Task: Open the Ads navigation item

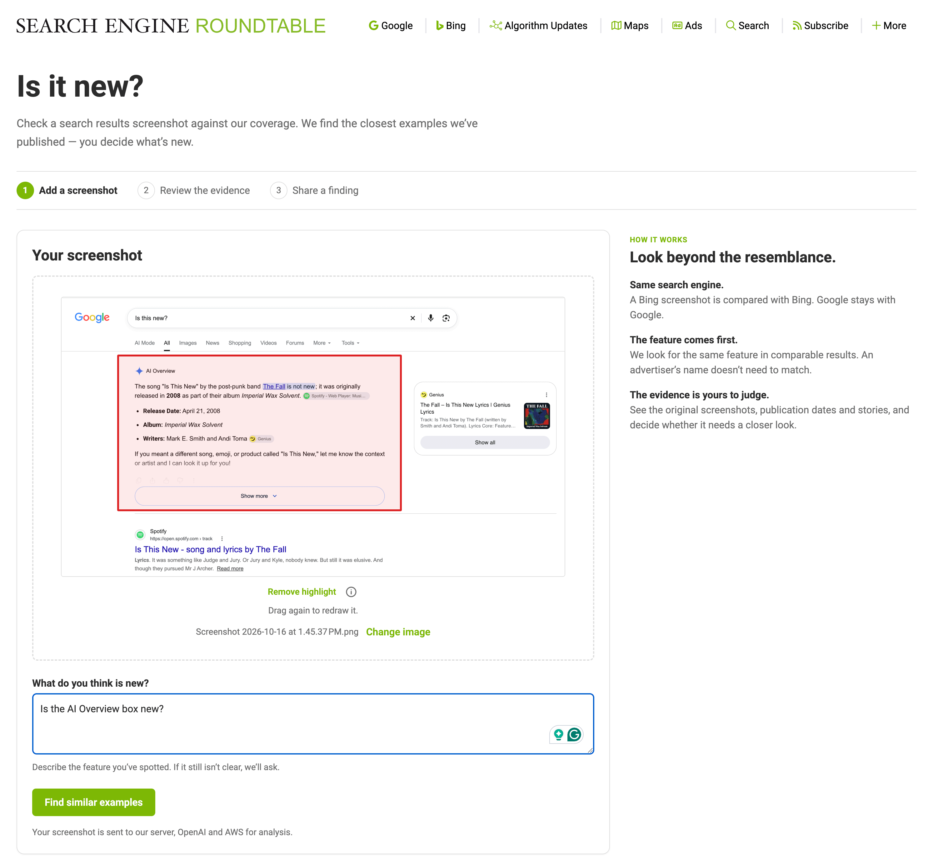Action: click(687, 26)
